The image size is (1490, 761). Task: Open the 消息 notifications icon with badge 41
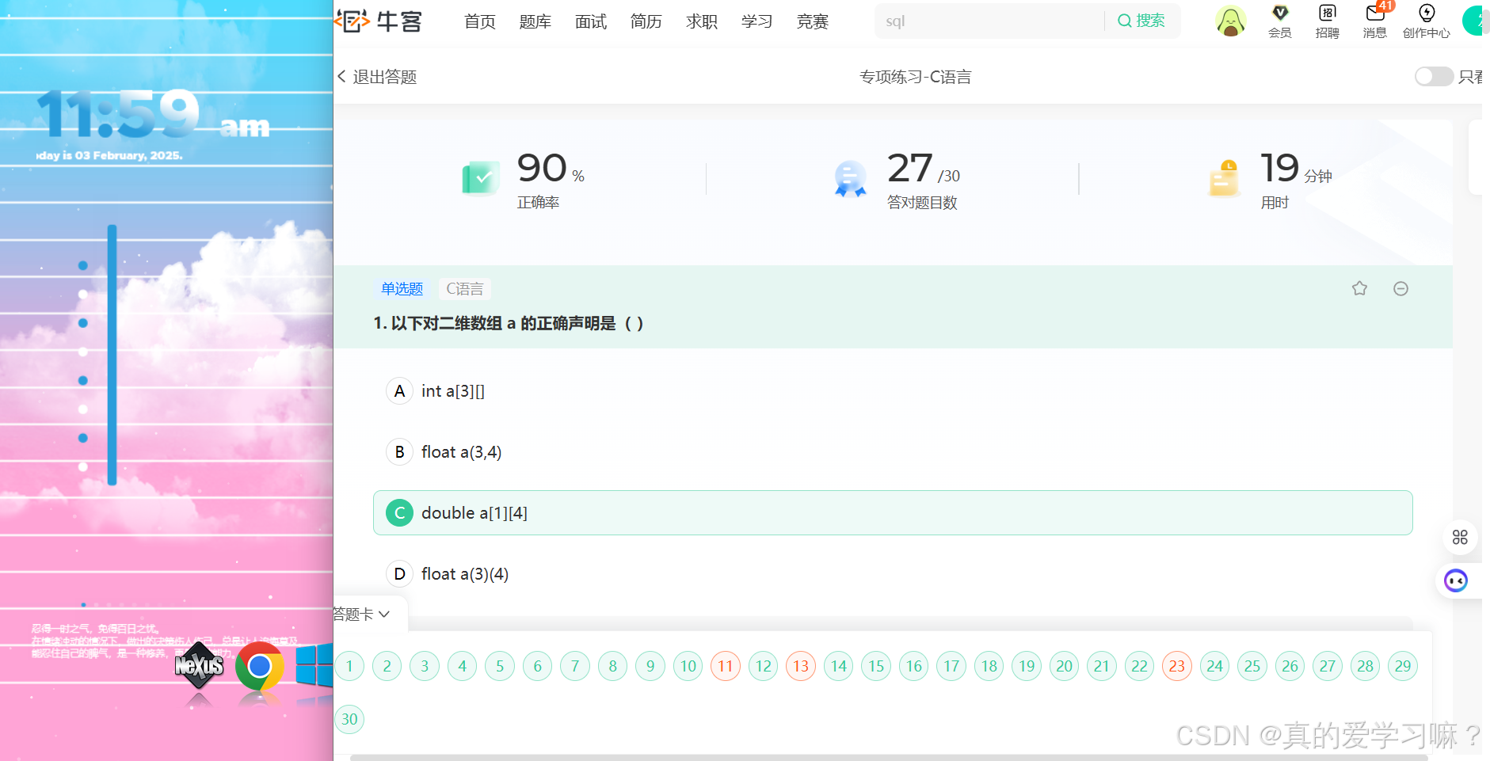pyautogui.click(x=1374, y=21)
